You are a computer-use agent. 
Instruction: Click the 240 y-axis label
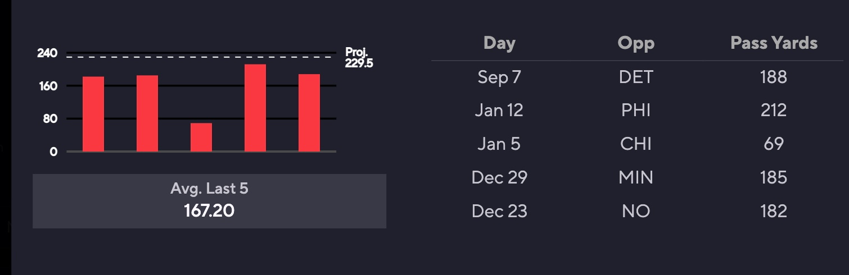(47, 53)
